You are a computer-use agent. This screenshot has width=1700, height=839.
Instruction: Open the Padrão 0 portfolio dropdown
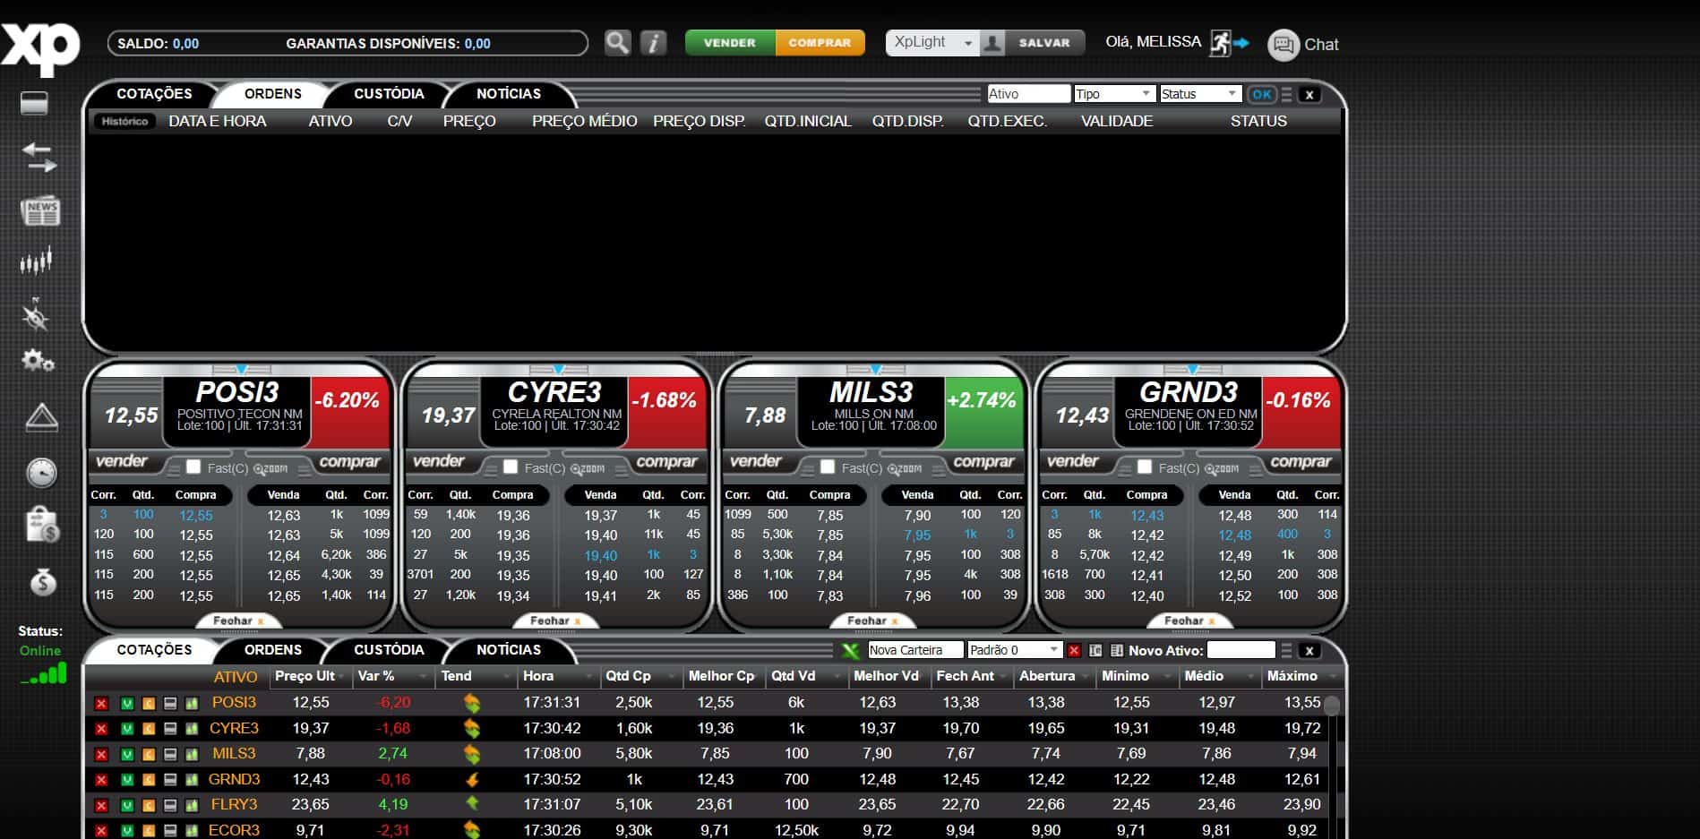point(1014,650)
